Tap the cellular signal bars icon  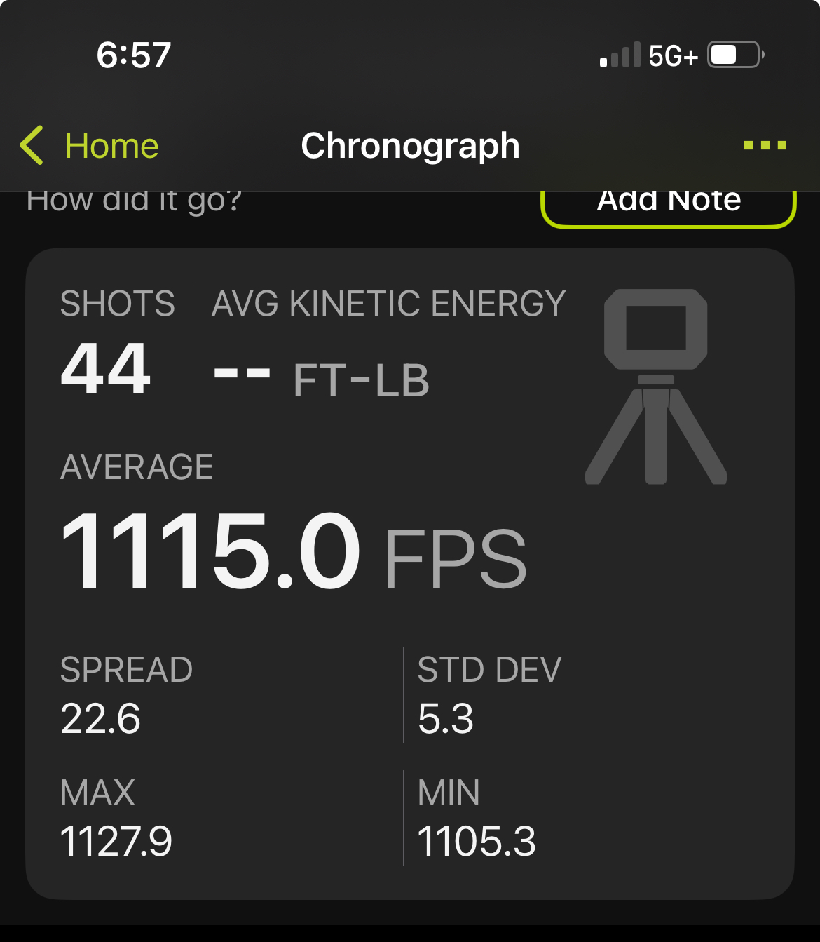coord(620,55)
